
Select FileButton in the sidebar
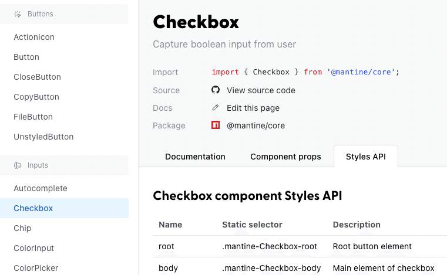click(33, 117)
